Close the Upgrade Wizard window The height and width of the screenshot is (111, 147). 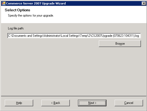coord(144,3)
